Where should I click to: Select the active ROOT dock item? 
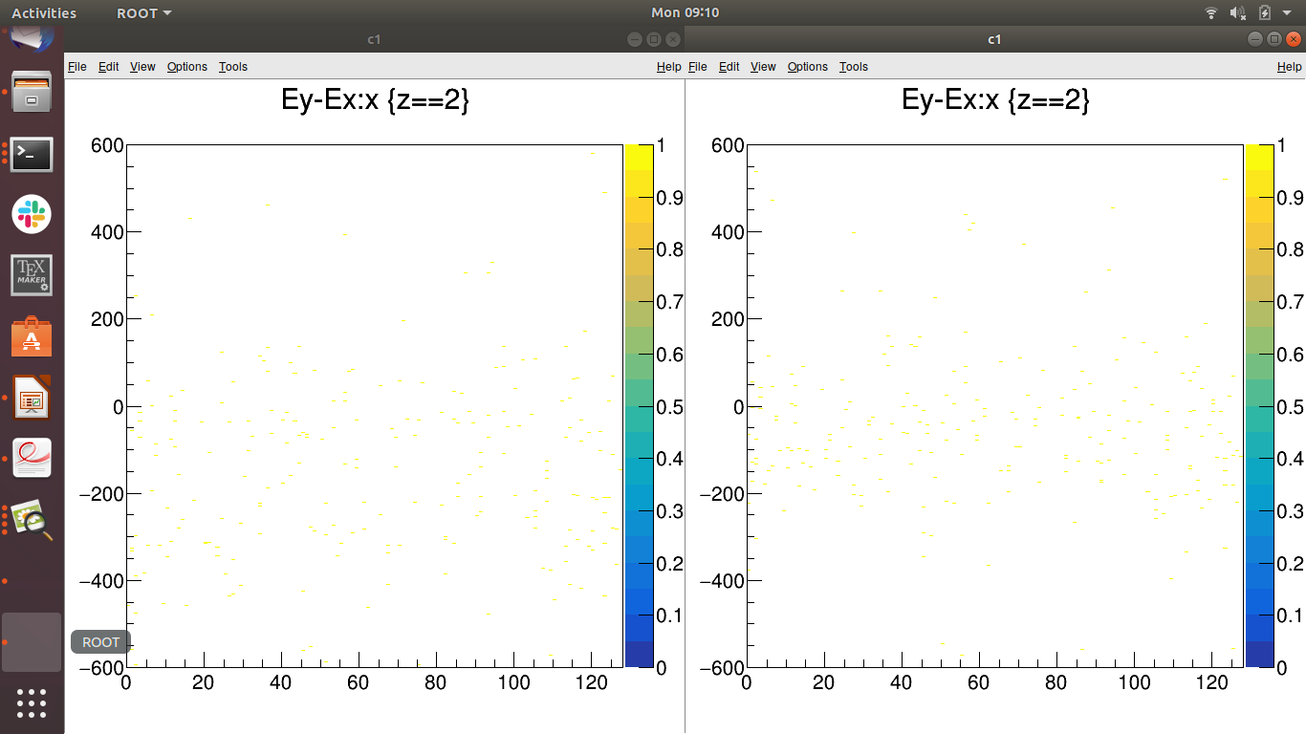click(32, 642)
